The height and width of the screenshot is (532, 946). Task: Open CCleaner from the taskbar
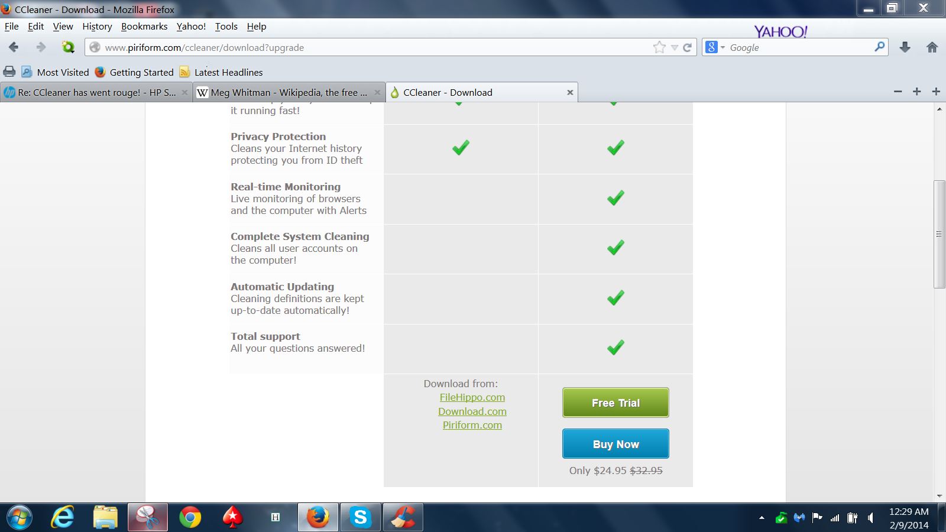[x=403, y=518]
